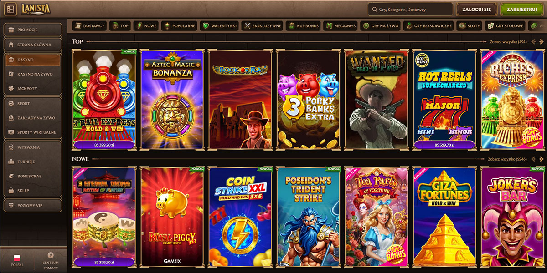Screen dimensions: 547x273
Task: Select the Megaways category tab
Action: [341, 26]
